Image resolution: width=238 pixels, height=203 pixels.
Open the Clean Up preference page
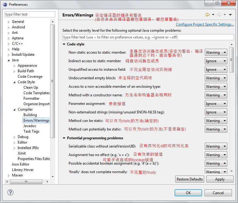(x=31, y=87)
